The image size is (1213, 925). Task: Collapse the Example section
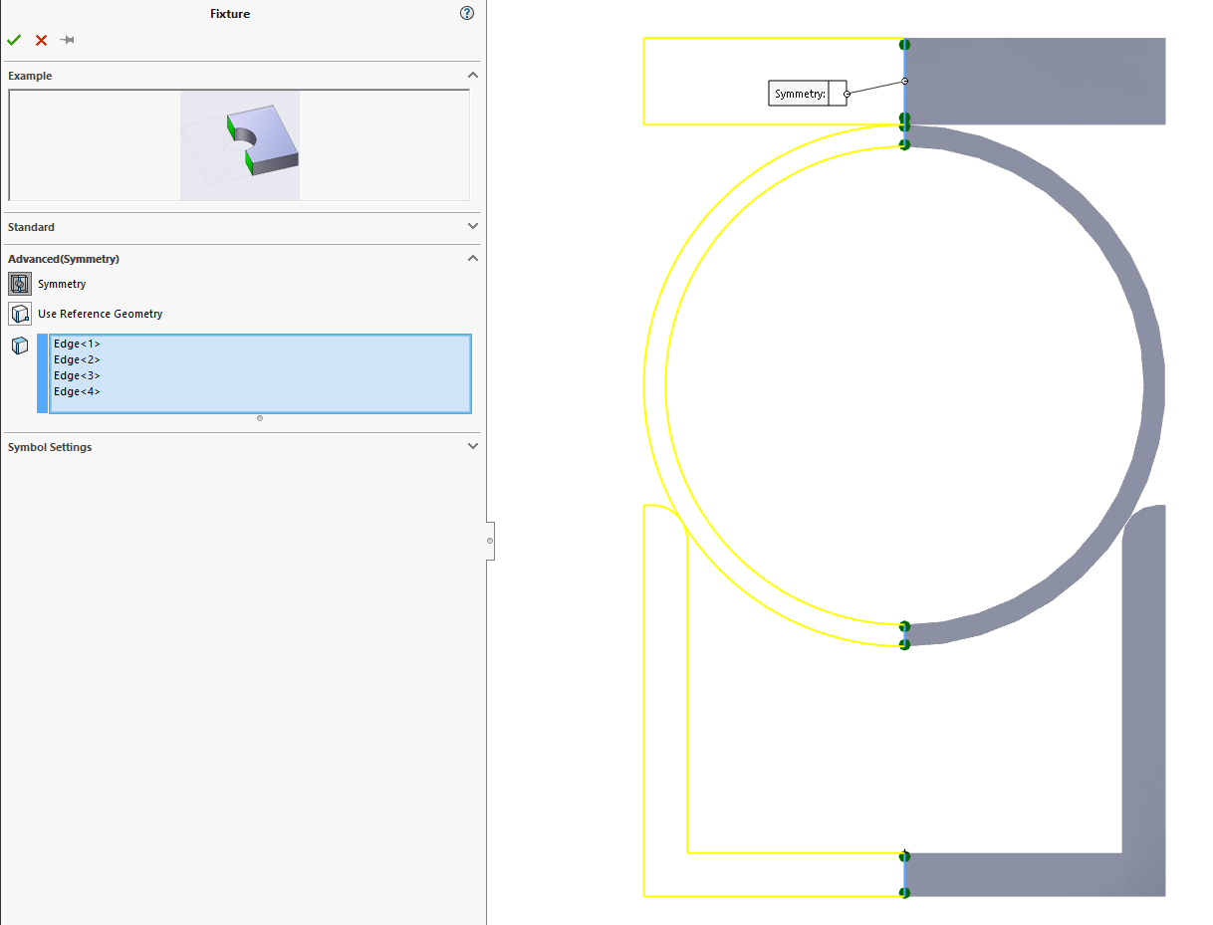click(x=473, y=76)
